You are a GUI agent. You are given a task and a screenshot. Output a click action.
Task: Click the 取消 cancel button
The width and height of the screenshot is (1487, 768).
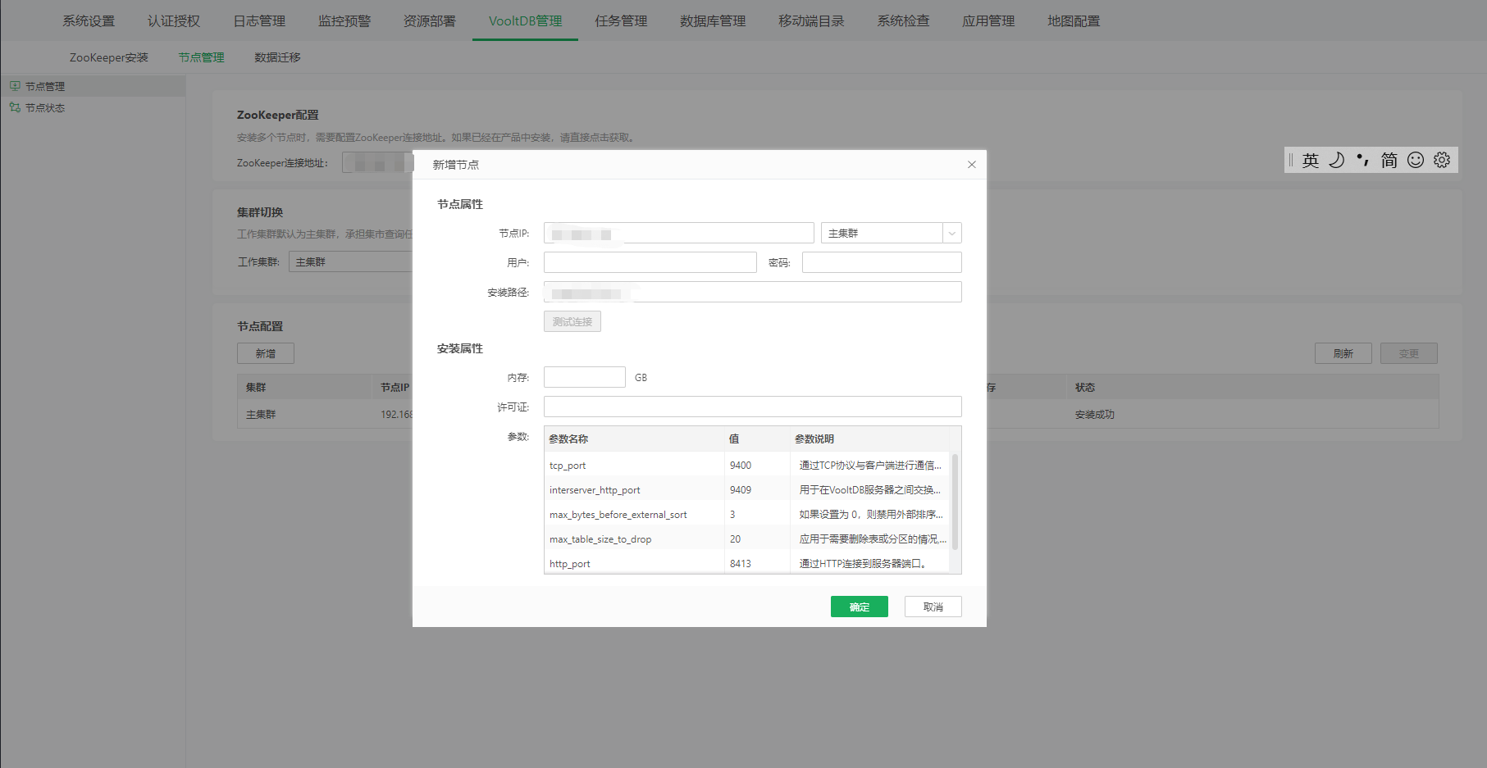(x=933, y=607)
